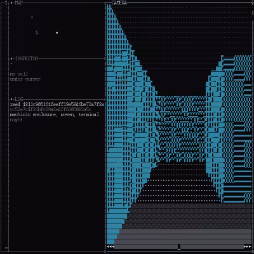Select the purple glyph marker on the map
This screenshot has width=254, height=254.
37,32
